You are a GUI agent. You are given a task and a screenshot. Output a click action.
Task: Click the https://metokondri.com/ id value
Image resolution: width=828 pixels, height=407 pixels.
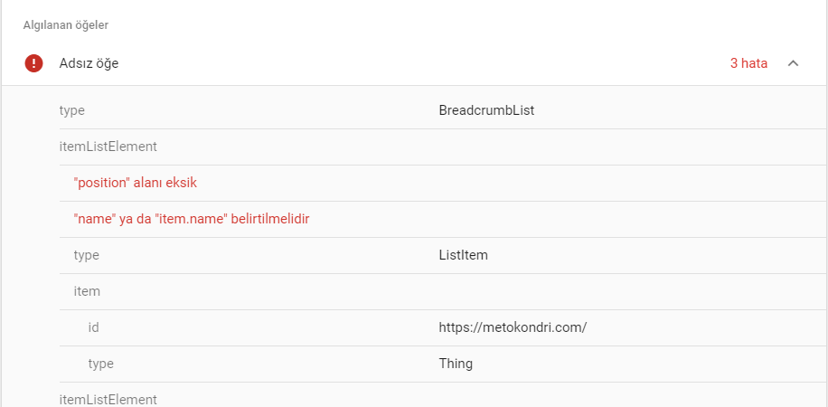pos(513,327)
